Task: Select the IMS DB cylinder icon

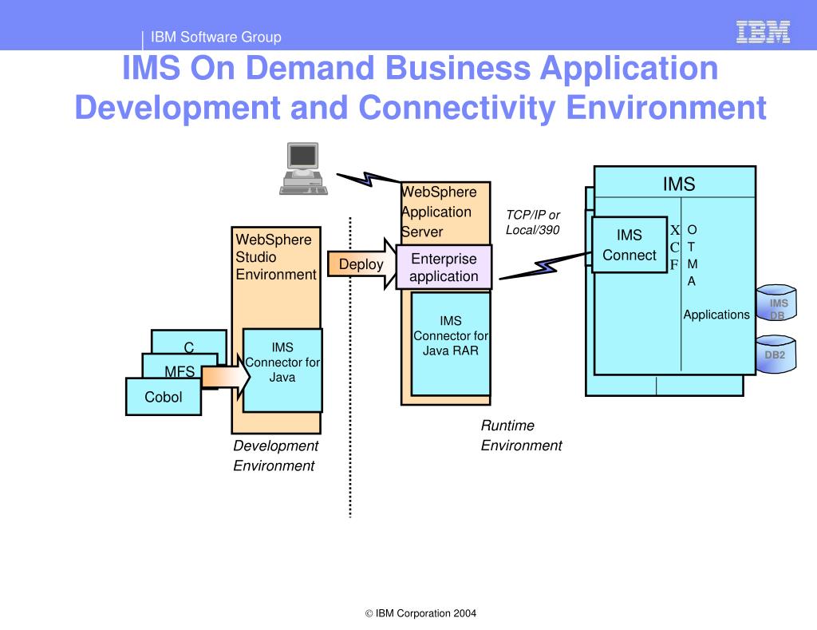Action: click(x=776, y=303)
